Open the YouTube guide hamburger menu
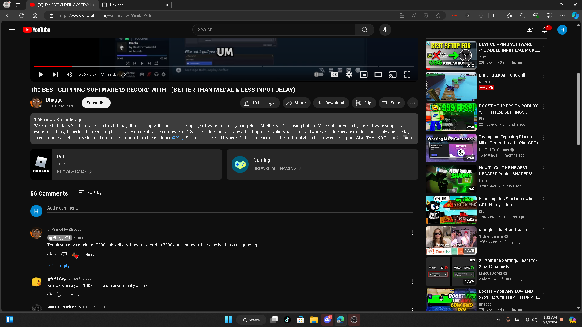 [12, 30]
